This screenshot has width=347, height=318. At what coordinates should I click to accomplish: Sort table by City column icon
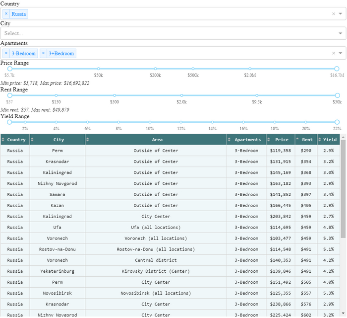(33, 140)
